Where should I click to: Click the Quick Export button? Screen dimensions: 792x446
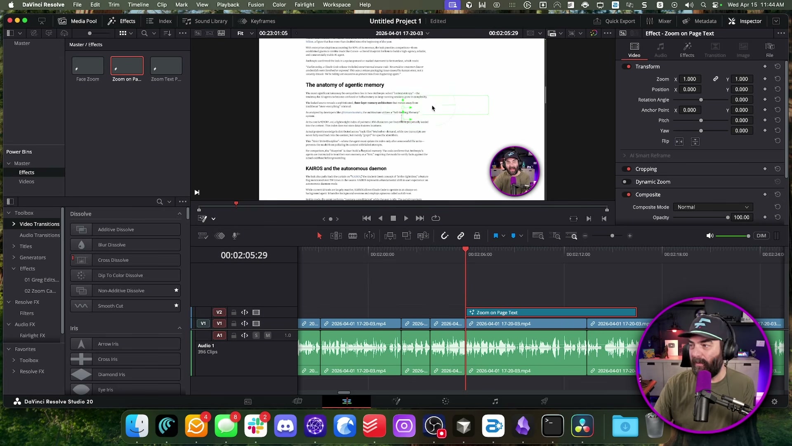pos(615,21)
